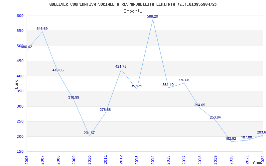Select the 350 y-axis tick label

tap(20, 91)
